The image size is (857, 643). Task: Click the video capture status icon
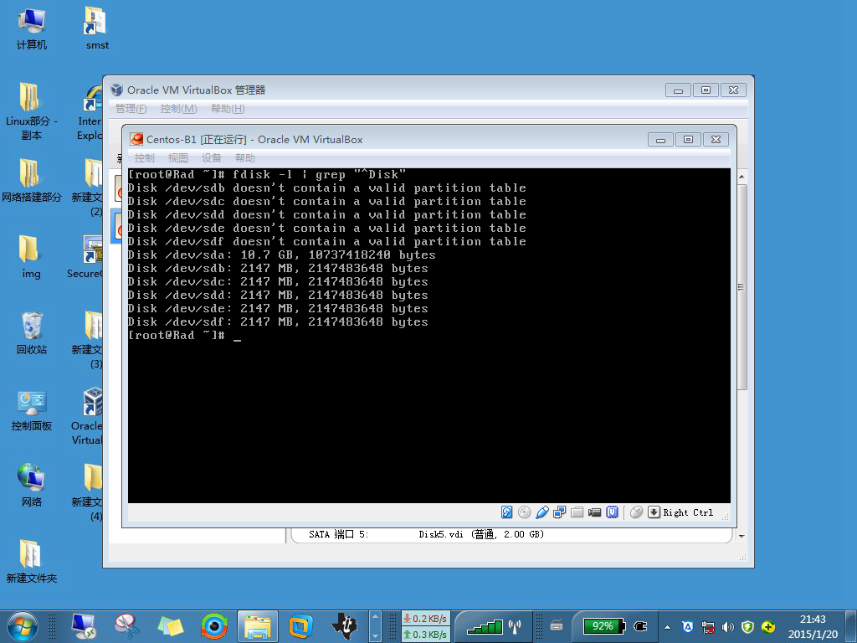pos(595,512)
